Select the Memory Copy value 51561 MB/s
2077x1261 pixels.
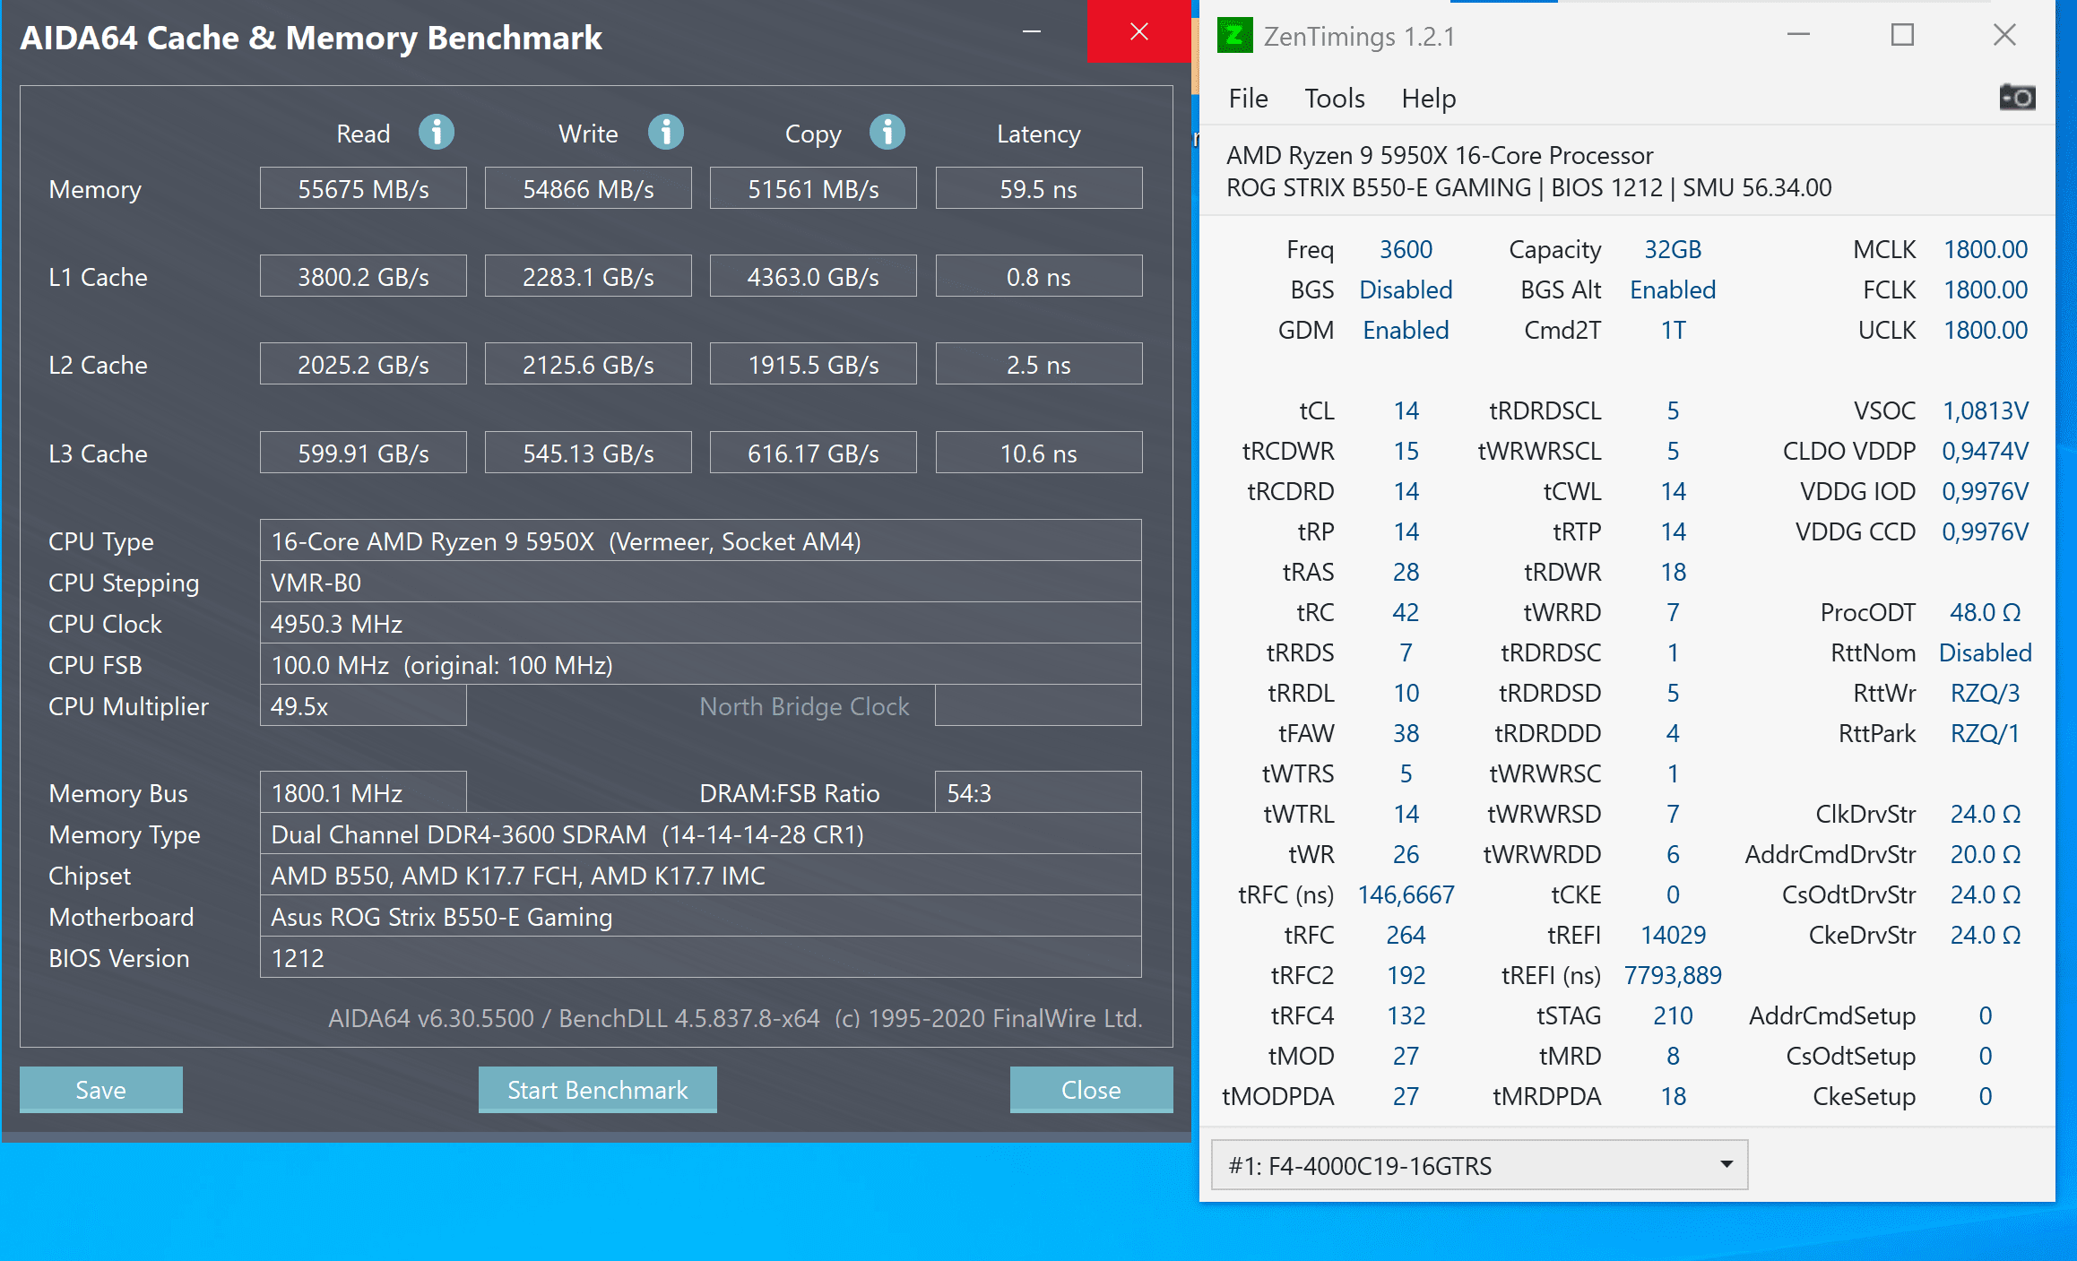click(813, 188)
